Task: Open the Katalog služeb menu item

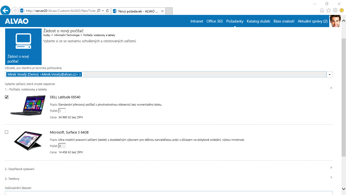Action: click(258, 21)
